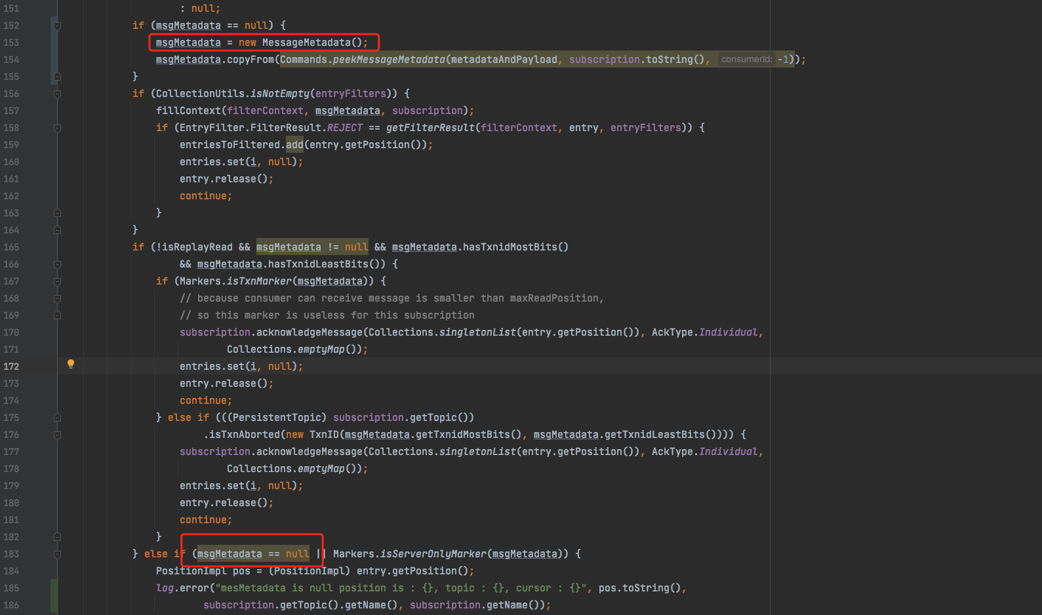This screenshot has height=615, width=1042.
Task: Click 'new MessageMetadata()' on line 153
Action: coord(300,43)
